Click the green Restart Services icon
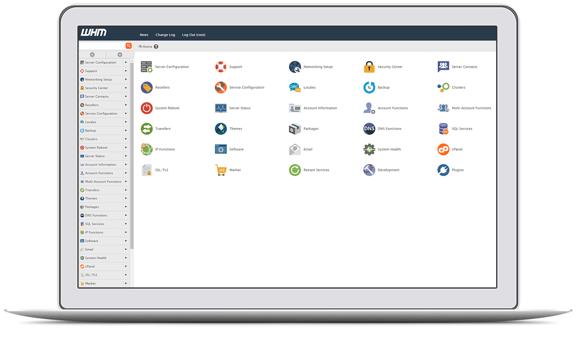The image size is (576, 338). pyautogui.click(x=295, y=170)
